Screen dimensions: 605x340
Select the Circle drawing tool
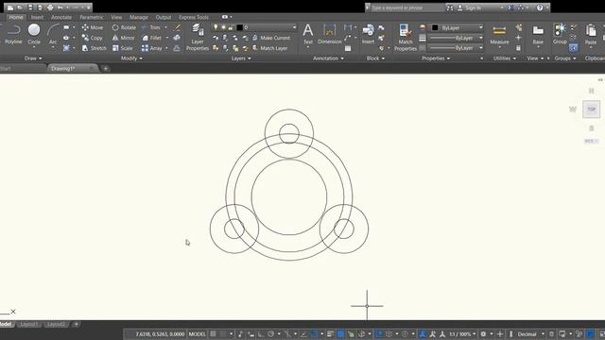tap(34, 34)
